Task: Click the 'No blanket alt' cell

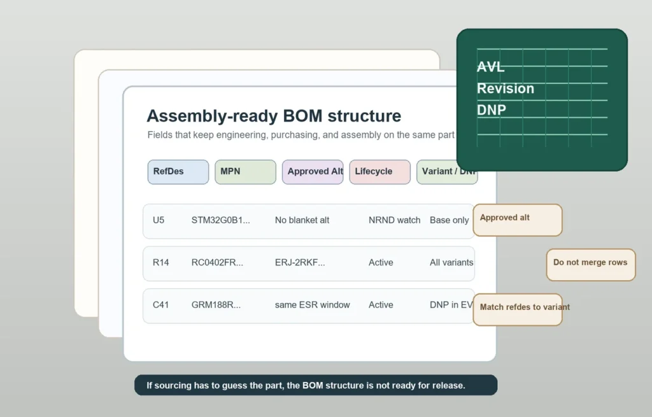Action: pyautogui.click(x=302, y=220)
